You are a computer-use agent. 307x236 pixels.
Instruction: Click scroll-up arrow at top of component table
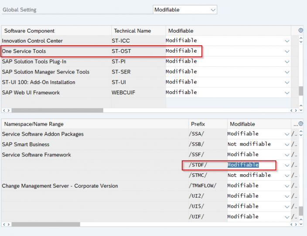click(x=301, y=38)
